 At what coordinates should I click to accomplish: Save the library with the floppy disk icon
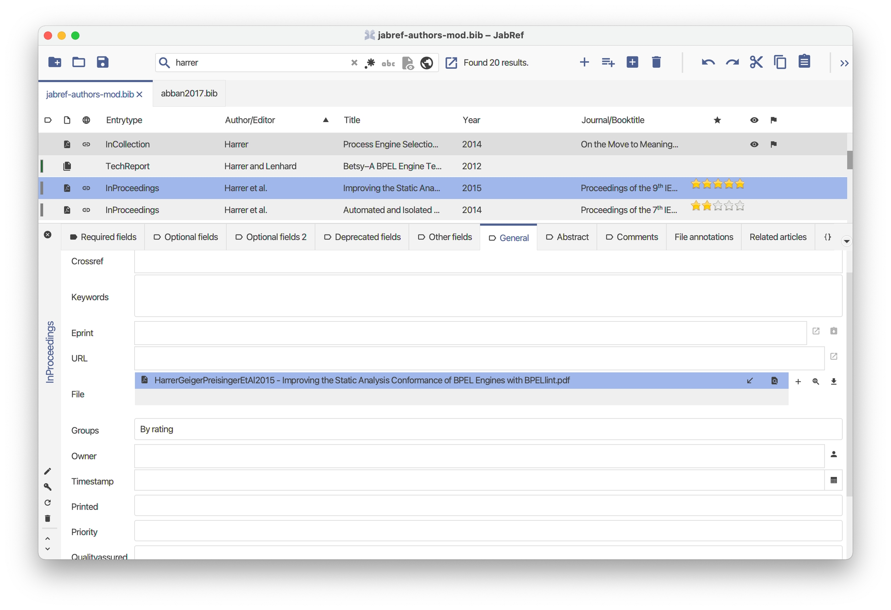(102, 62)
